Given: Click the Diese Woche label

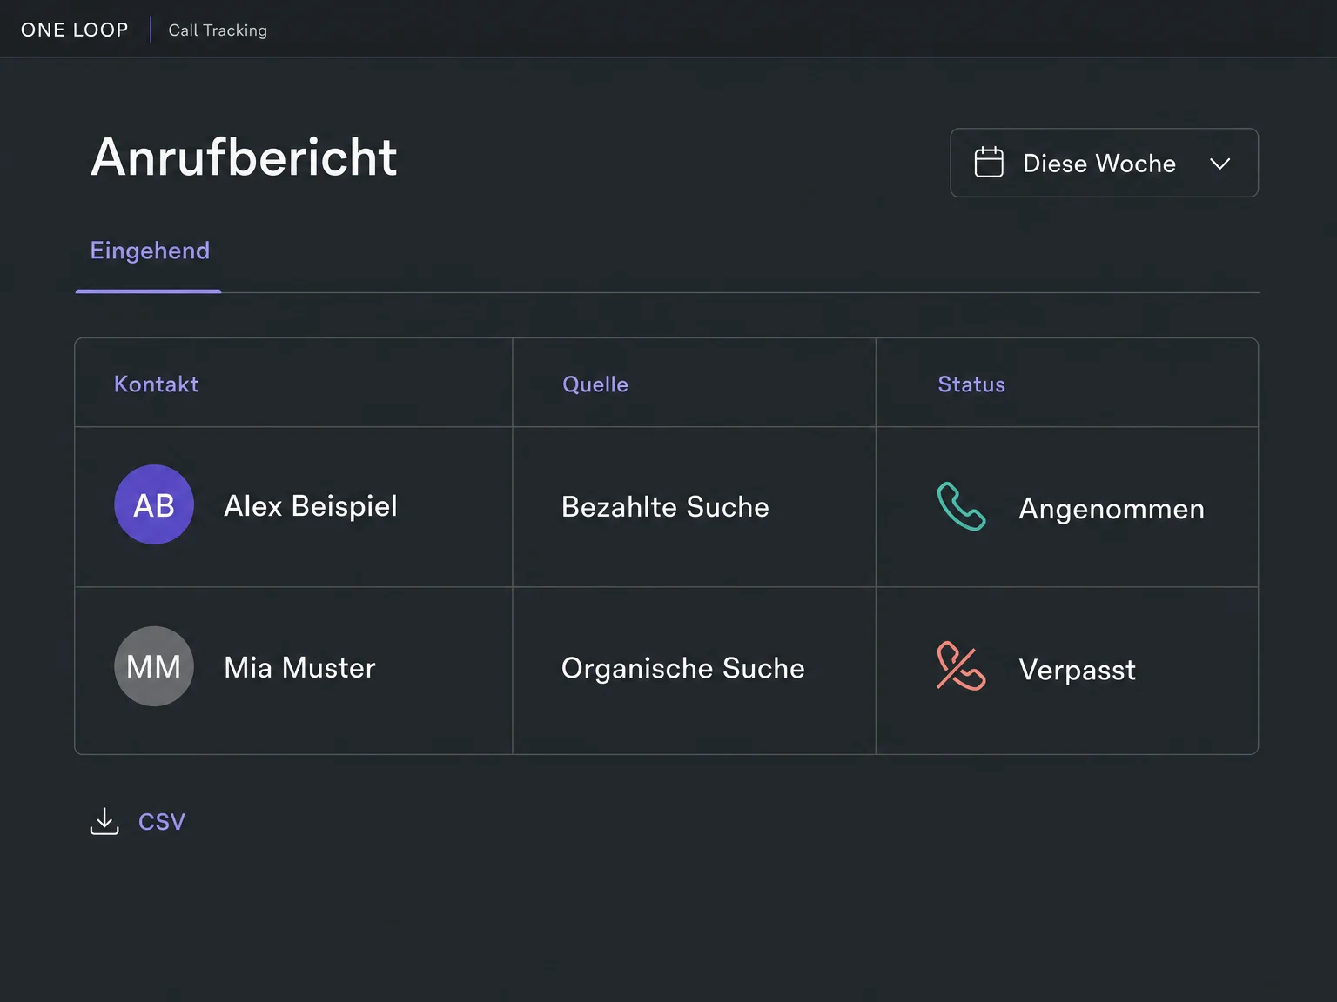Looking at the screenshot, I should click(1099, 164).
